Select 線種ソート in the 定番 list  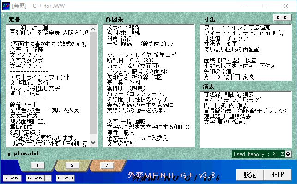[24, 104]
